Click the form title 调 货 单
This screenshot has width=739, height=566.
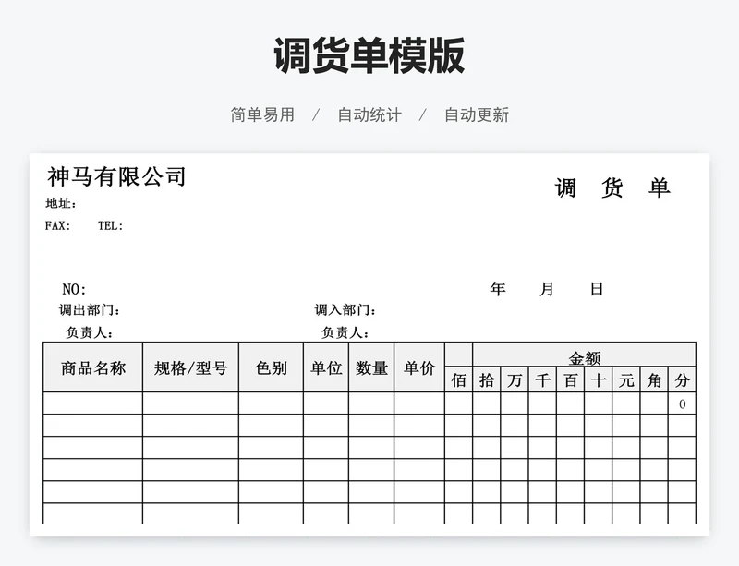tap(612, 187)
